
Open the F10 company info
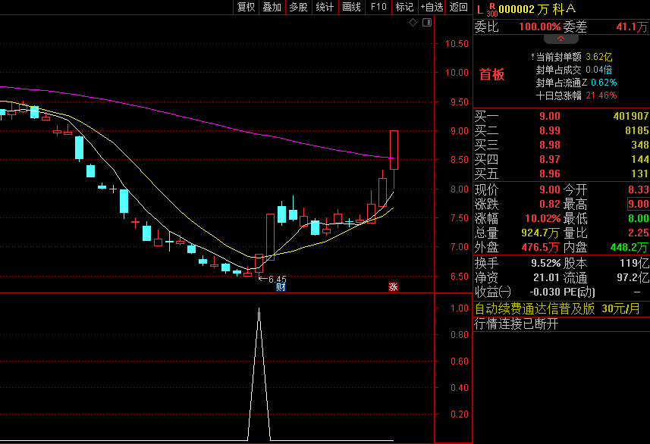click(378, 7)
